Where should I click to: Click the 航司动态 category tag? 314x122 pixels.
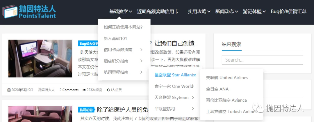tap(86, 110)
